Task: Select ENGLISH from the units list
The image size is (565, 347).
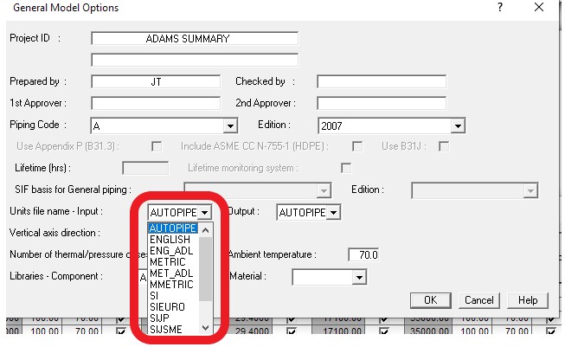Action: click(172, 240)
